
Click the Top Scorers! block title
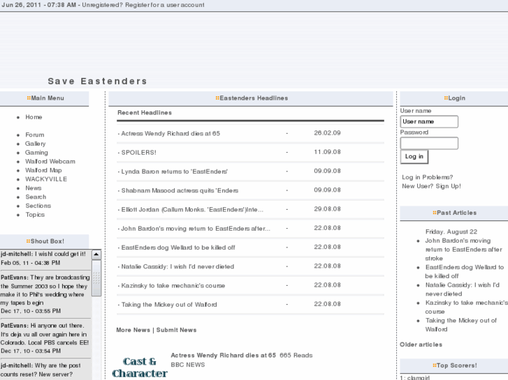coord(456,365)
